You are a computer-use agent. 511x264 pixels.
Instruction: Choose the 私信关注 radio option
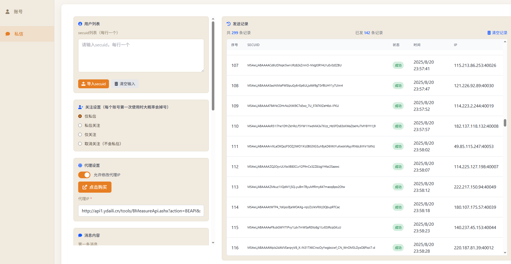pos(80,125)
